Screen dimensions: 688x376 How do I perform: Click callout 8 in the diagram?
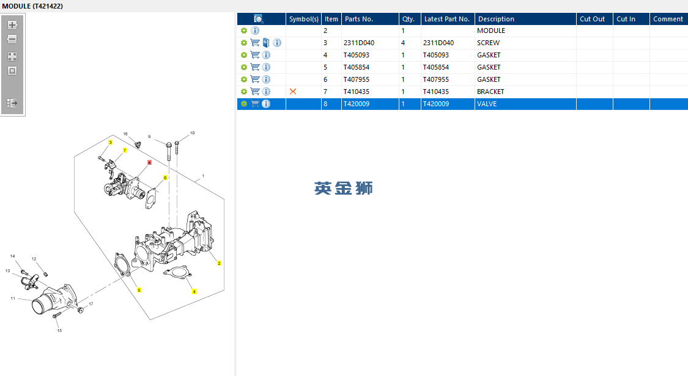[149, 162]
